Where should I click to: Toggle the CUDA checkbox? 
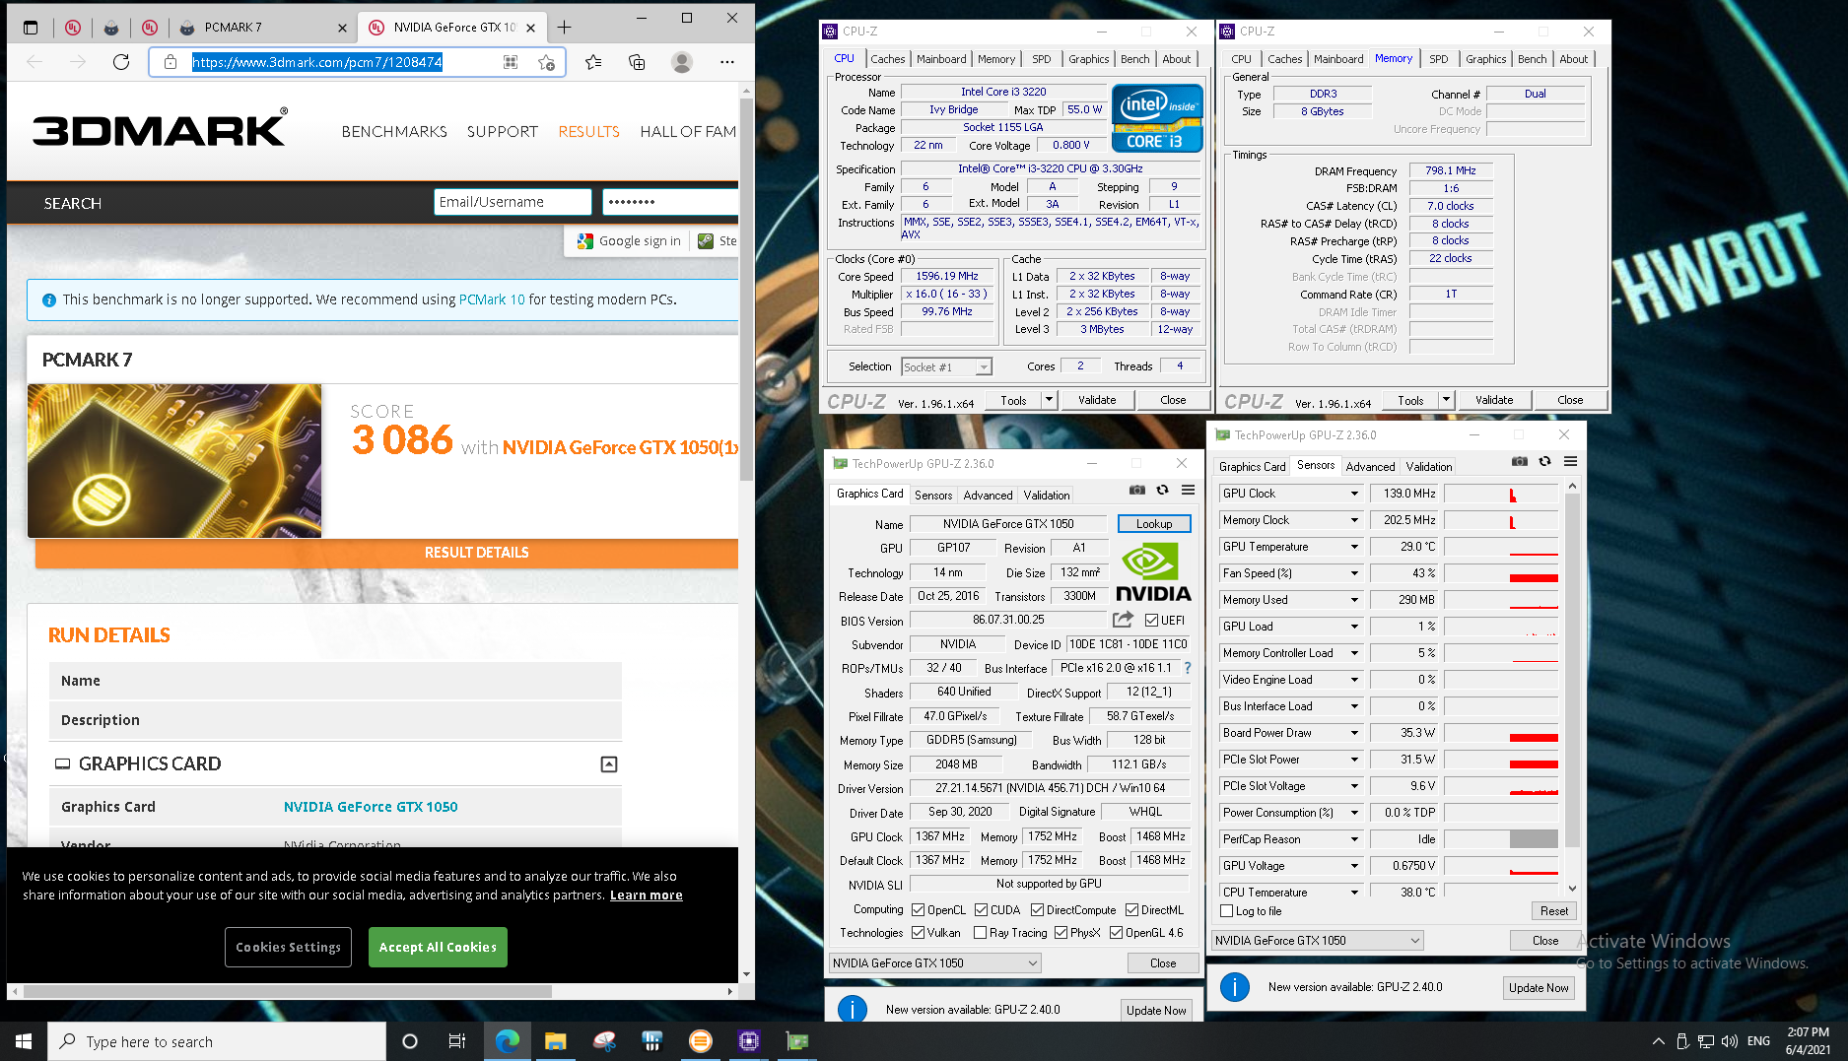[982, 910]
